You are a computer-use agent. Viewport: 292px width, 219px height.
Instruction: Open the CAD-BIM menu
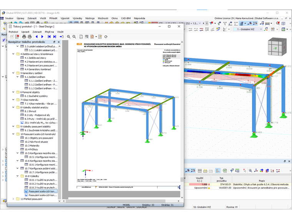pyautogui.click(x=126, y=18)
